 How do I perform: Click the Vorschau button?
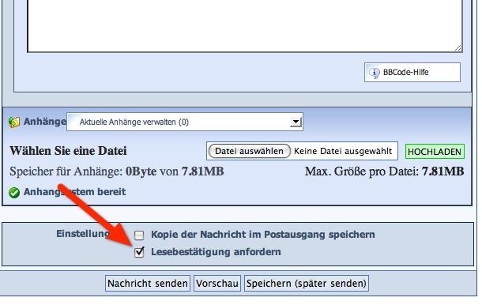point(217,283)
